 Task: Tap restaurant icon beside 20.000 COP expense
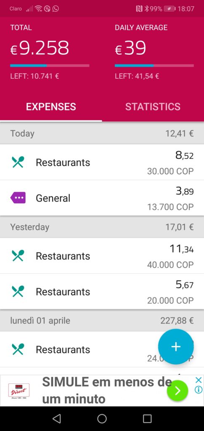[18, 291]
